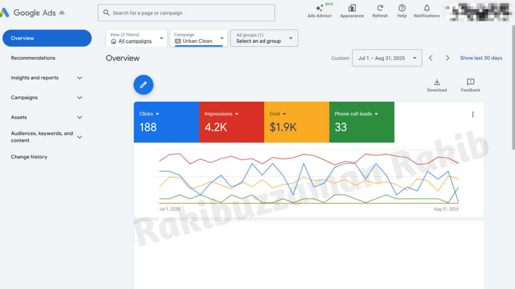The height and width of the screenshot is (289, 515).
Task: Expand the Assets section in sidebar
Action: (x=45, y=117)
